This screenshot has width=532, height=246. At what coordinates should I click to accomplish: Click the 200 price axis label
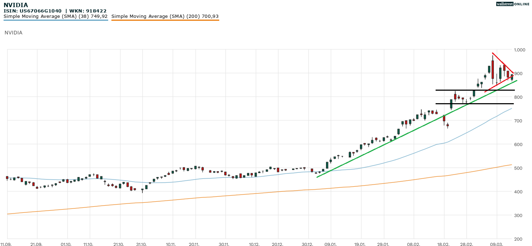pos(518,239)
